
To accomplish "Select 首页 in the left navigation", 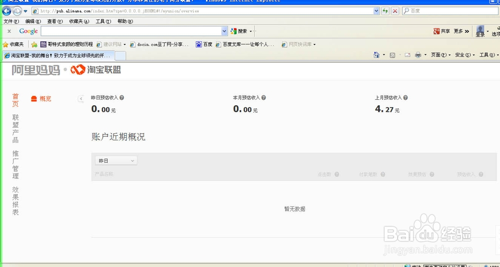I will 15,100.
